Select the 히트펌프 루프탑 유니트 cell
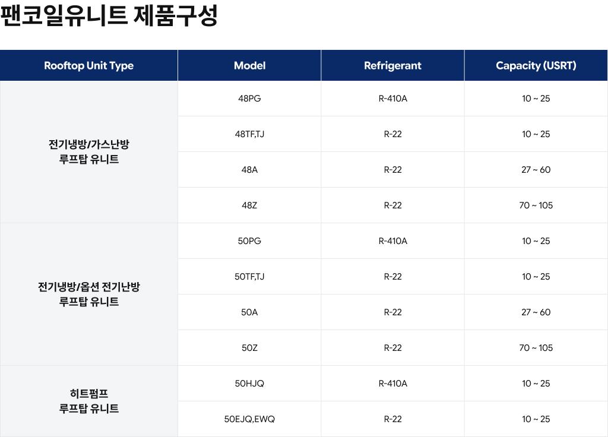 pyautogui.click(x=89, y=401)
